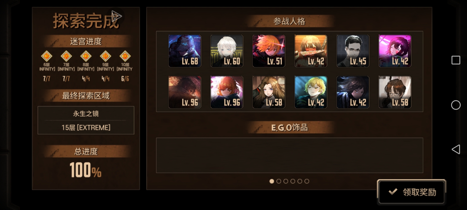This screenshot has height=210, width=467.
Task: Click the paper-plane share icon near title
Action: (x=116, y=16)
